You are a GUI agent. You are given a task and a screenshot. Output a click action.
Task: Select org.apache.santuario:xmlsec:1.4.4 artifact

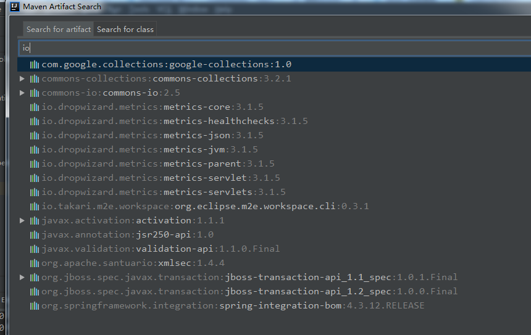pyautogui.click(x=133, y=263)
